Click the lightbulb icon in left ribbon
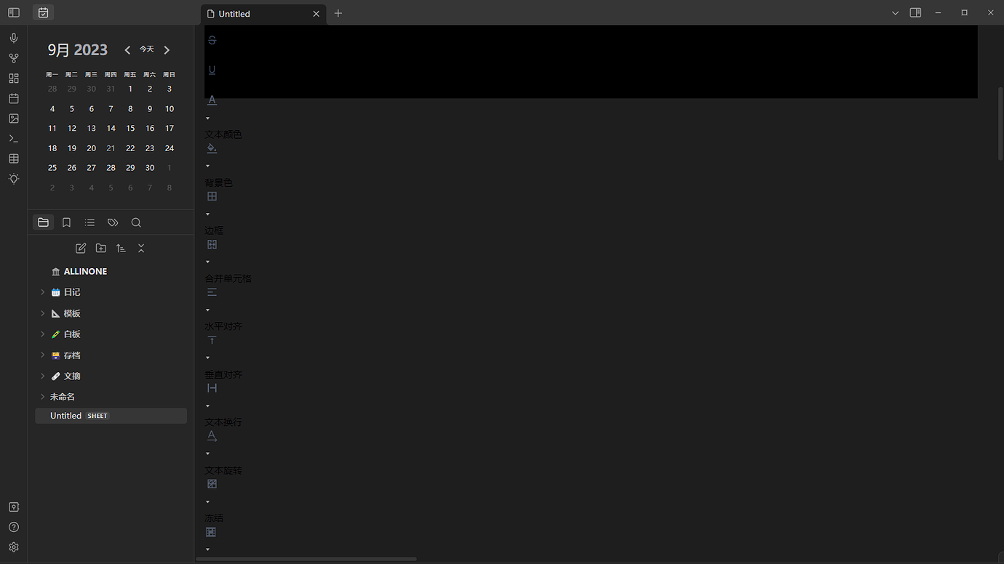1004x564 pixels. [14, 179]
